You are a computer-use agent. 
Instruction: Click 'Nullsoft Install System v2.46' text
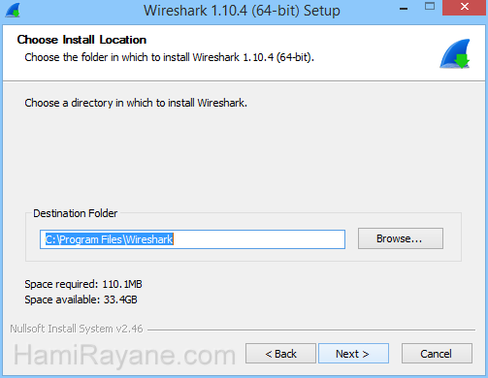tap(77, 329)
